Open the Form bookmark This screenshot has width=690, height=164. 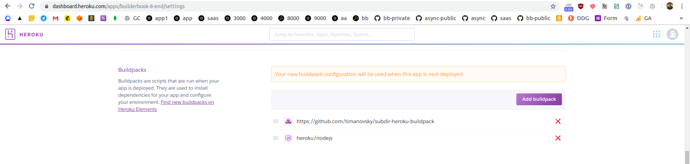point(606,18)
